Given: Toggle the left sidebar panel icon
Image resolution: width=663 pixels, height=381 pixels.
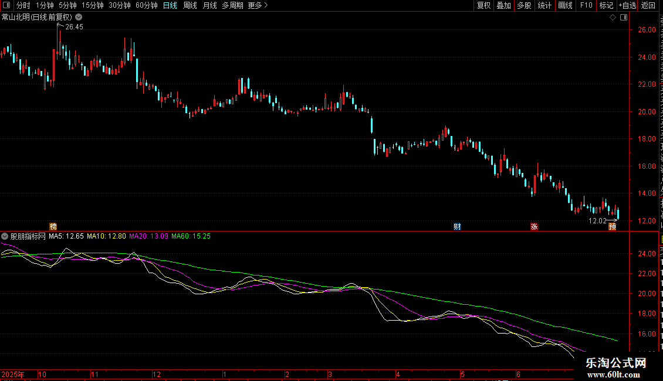Looking at the screenshot, I should click(x=6, y=5).
